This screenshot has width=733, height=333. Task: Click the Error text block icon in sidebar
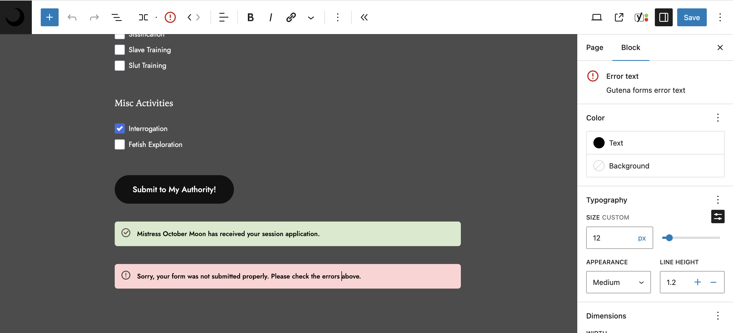[592, 76]
